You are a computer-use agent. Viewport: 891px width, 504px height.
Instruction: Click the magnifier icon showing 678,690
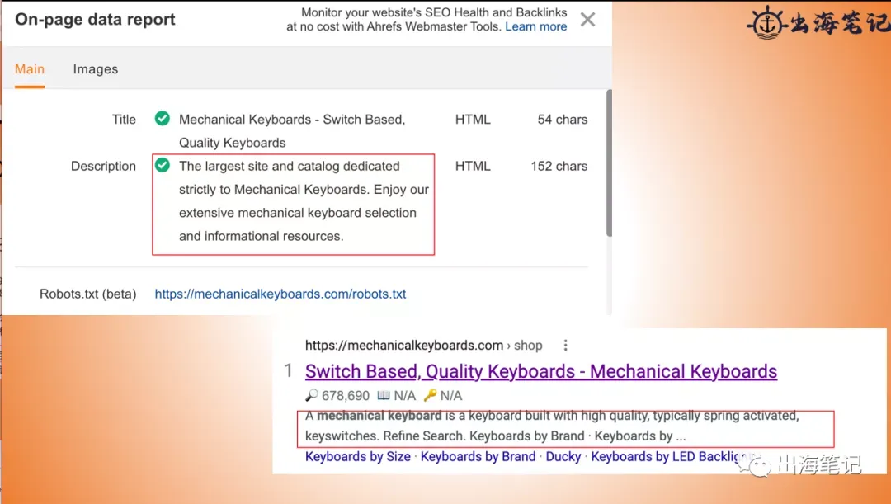pyautogui.click(x=311, y=395)
